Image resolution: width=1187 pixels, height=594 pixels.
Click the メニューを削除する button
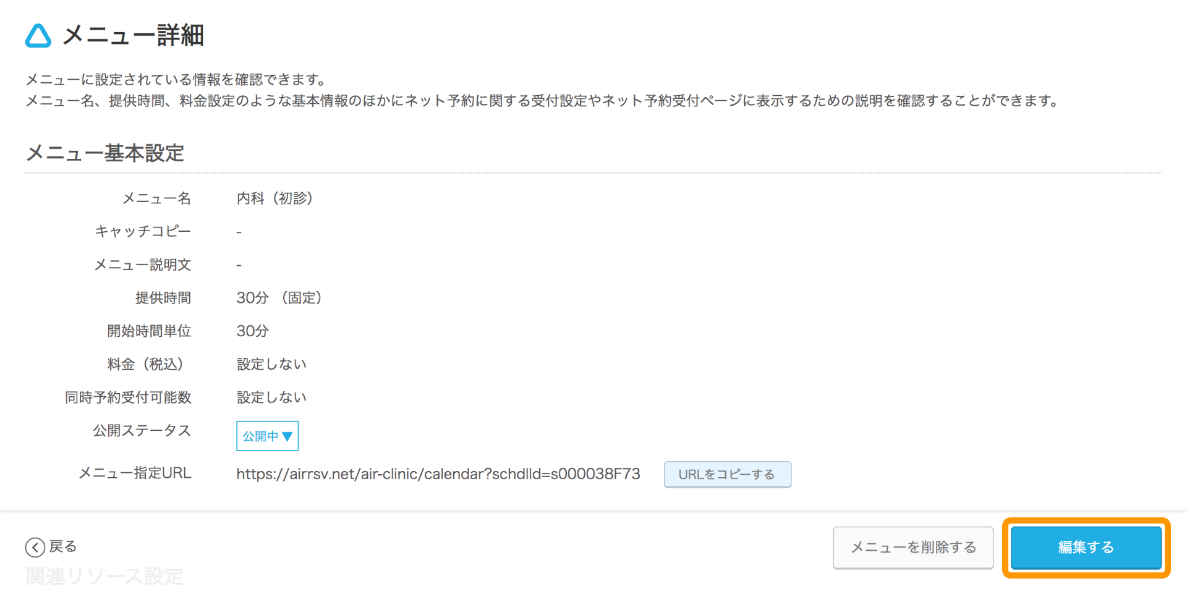point(913,547)
